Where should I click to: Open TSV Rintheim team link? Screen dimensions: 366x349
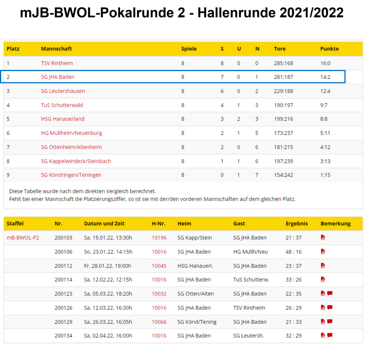(57, 63)
